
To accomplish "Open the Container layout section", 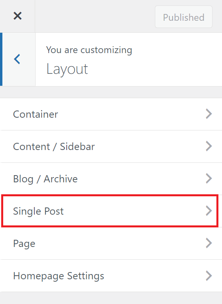I will point(111,114).
